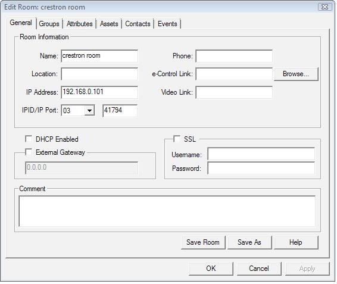Enable the DHCP Enabled checkbox
Viewport: 337px width, 284px height.
pos(29,139)
